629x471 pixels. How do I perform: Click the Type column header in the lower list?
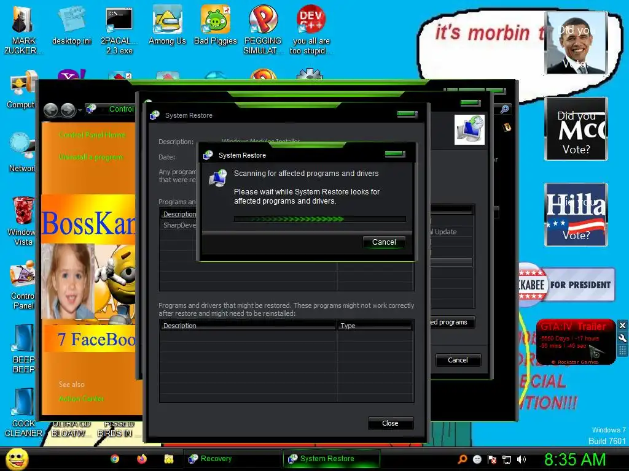375,326
